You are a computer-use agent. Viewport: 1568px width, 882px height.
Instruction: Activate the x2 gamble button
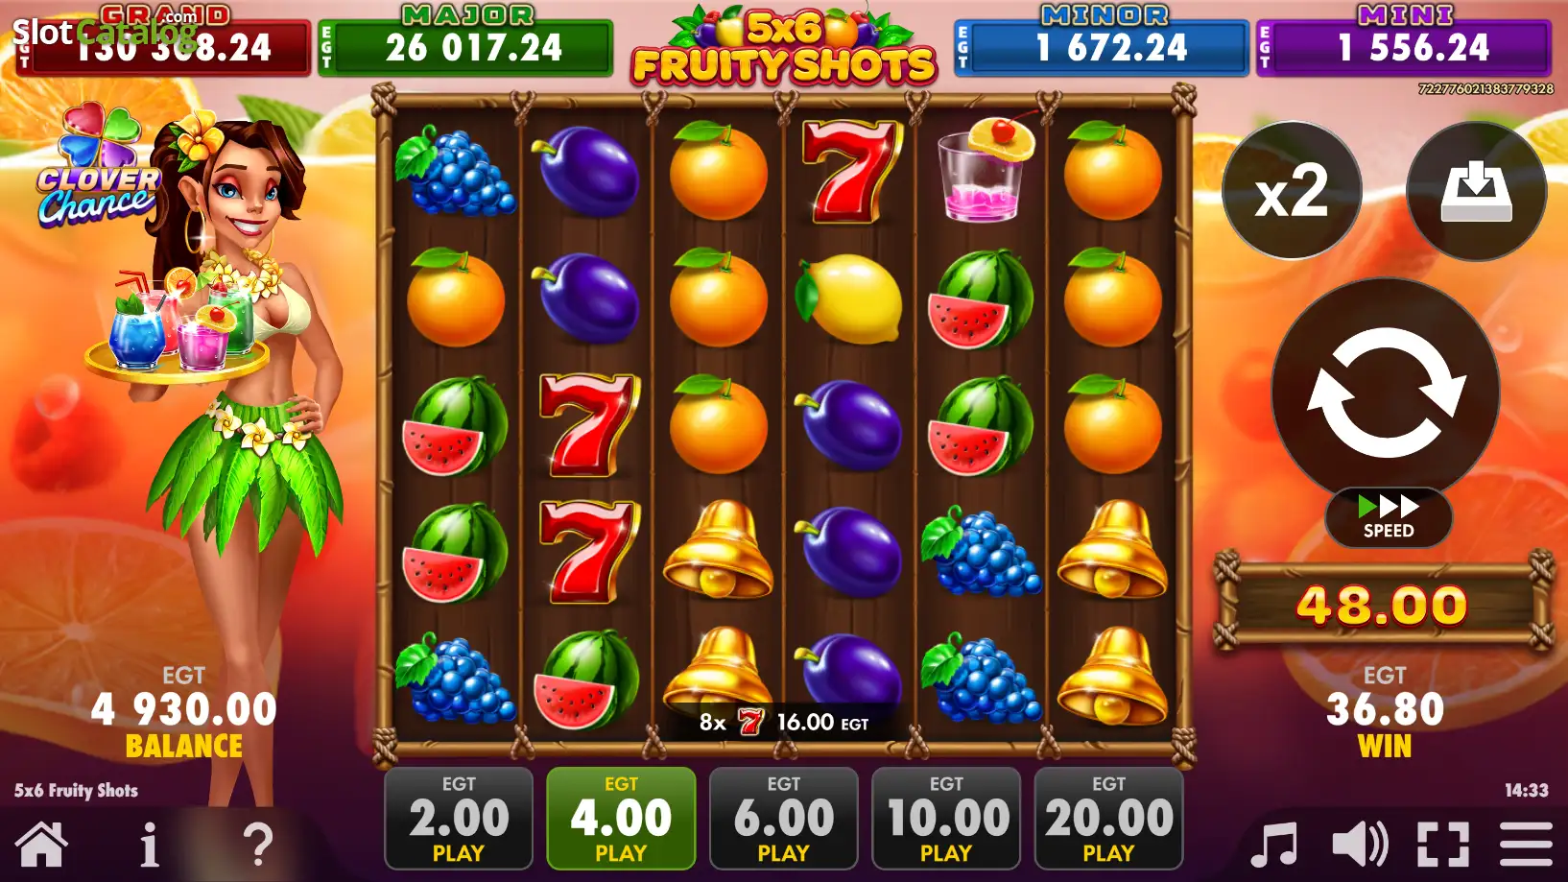1292,190
